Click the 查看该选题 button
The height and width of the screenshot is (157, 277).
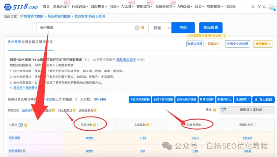(x=195, y=44)
